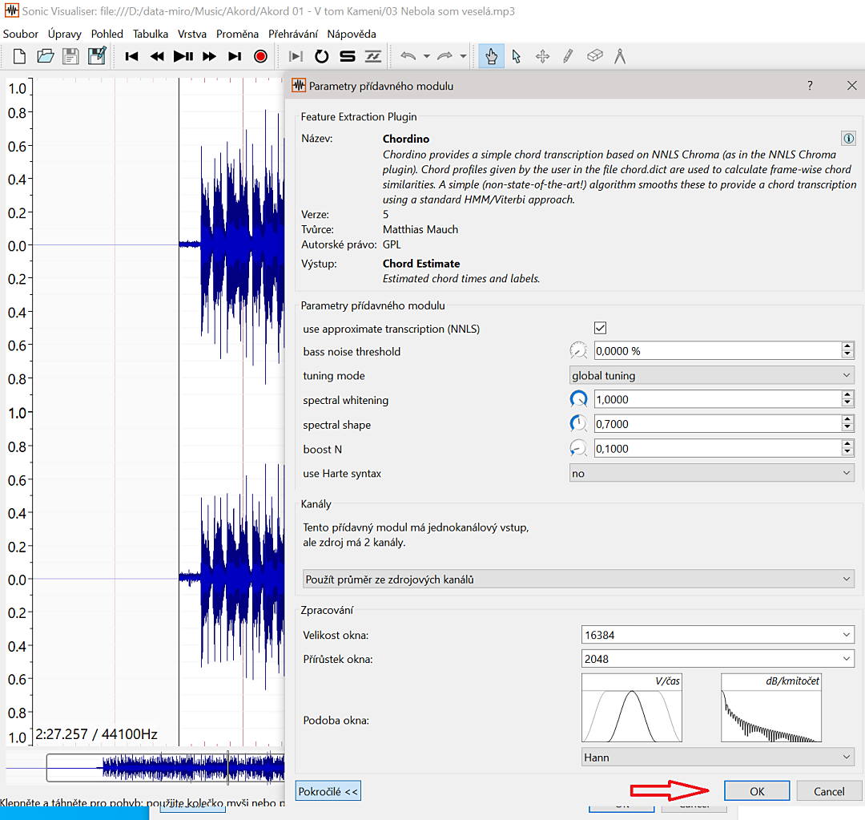Close the Parametry přídavného modulu dialog
This screenshot has width=865, height=820.
point(851,86)
